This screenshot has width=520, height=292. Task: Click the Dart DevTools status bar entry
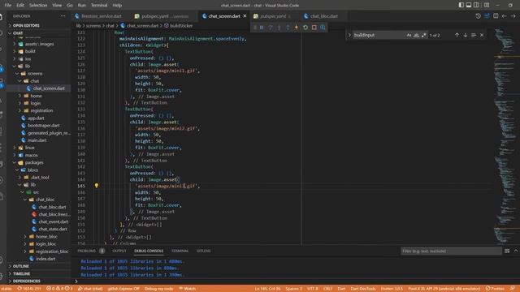(x=363, y=289)
